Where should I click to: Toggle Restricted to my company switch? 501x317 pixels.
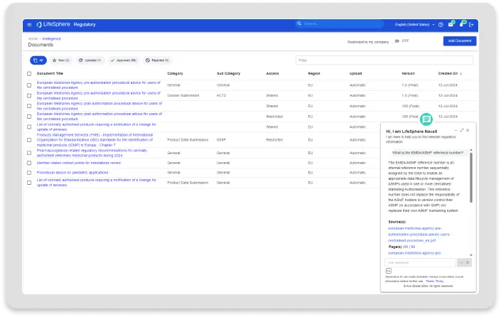pyautogui.click(x=397, y=41)
